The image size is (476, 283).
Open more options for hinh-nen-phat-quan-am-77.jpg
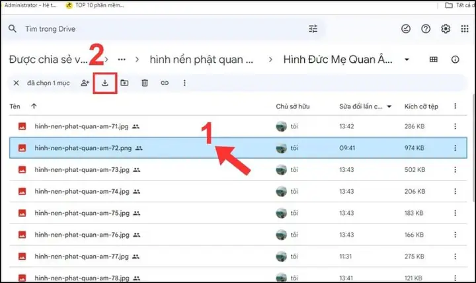(455, 257)
